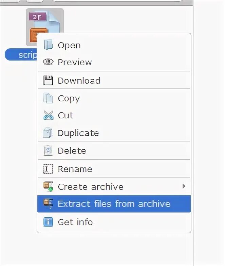Click the Get info blue icon
Screen dimensions: 226x266
click(48, 222)
